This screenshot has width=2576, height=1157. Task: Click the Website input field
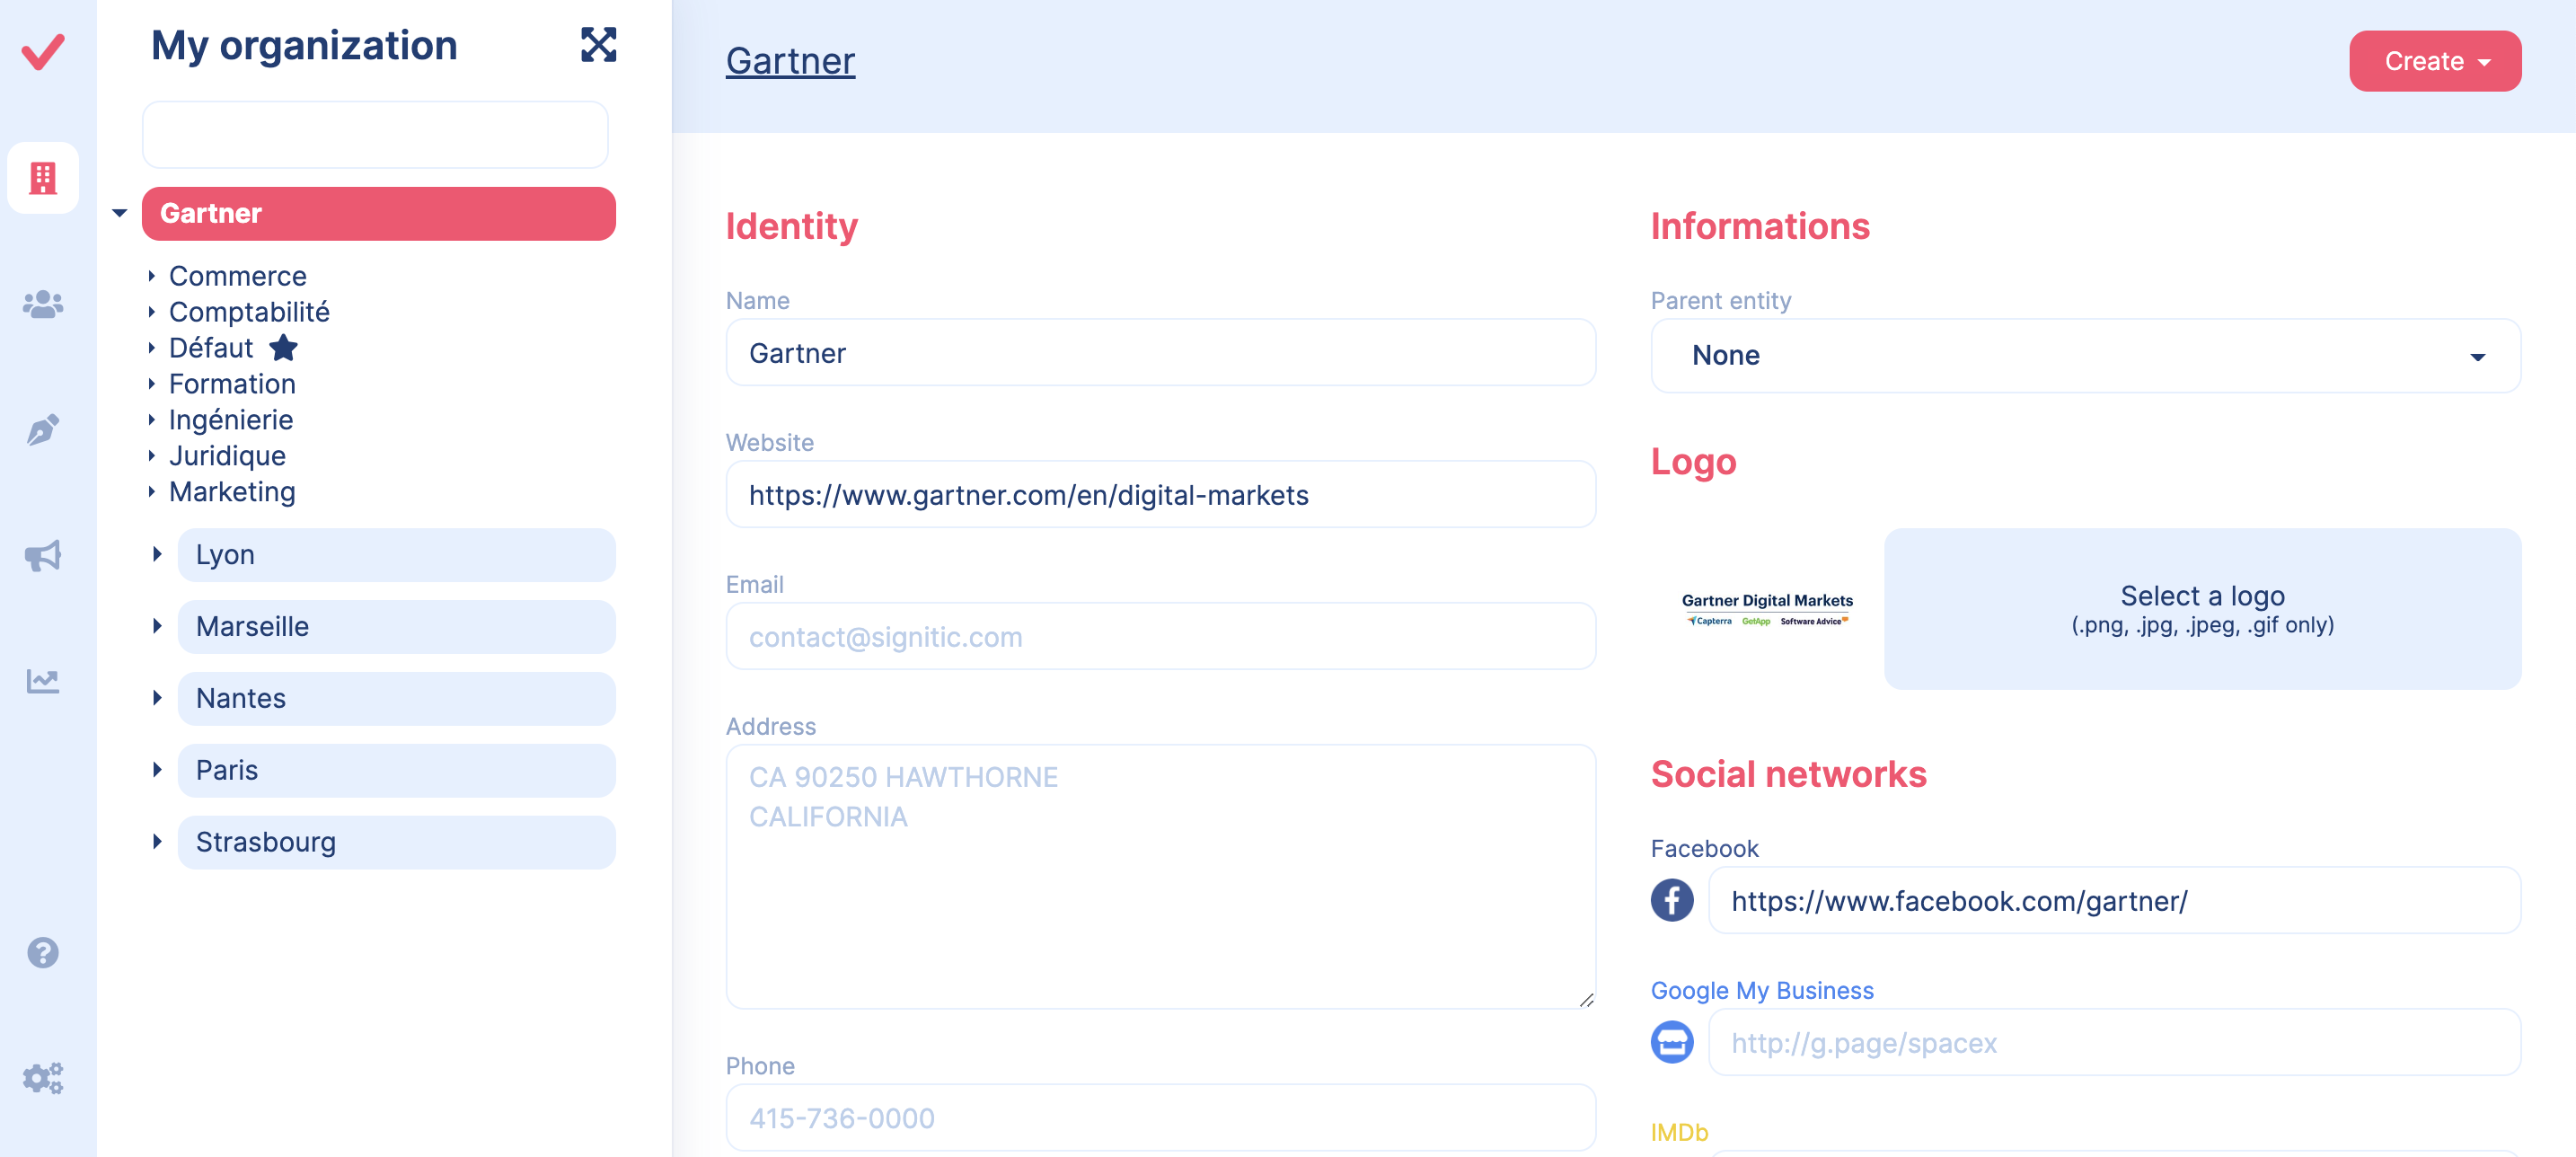1160,495
